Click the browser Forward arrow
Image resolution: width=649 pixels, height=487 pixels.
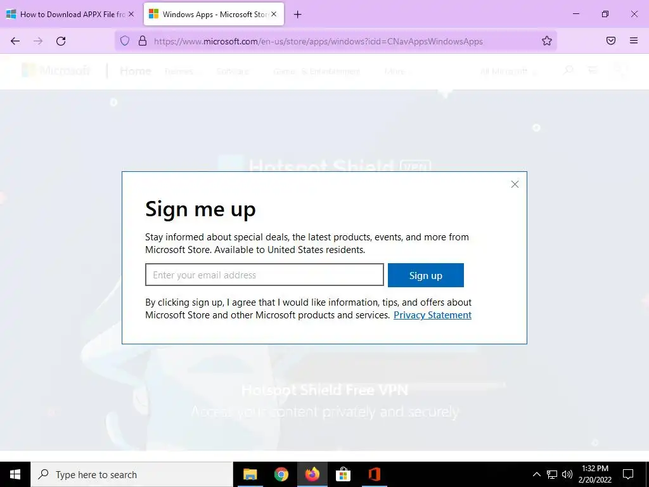click(38, 41)
